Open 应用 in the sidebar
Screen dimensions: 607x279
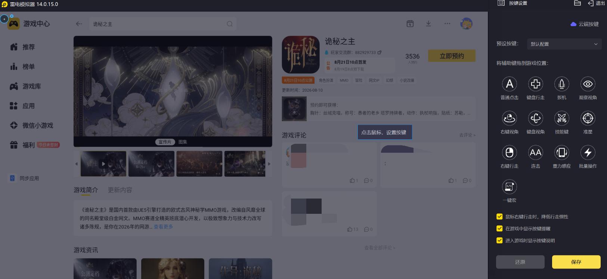pyautogui.click(x=22, y=106)
